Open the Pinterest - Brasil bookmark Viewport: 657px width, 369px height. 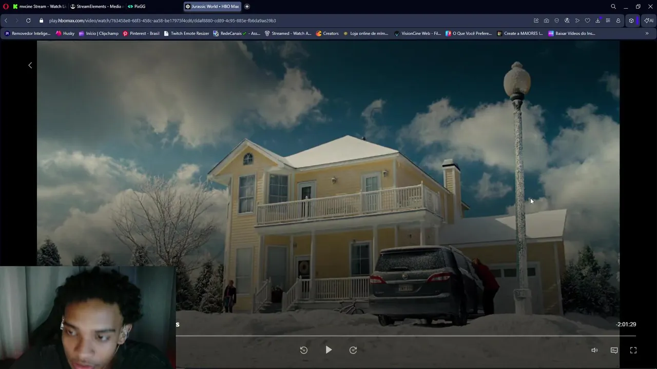click(141, 33)
